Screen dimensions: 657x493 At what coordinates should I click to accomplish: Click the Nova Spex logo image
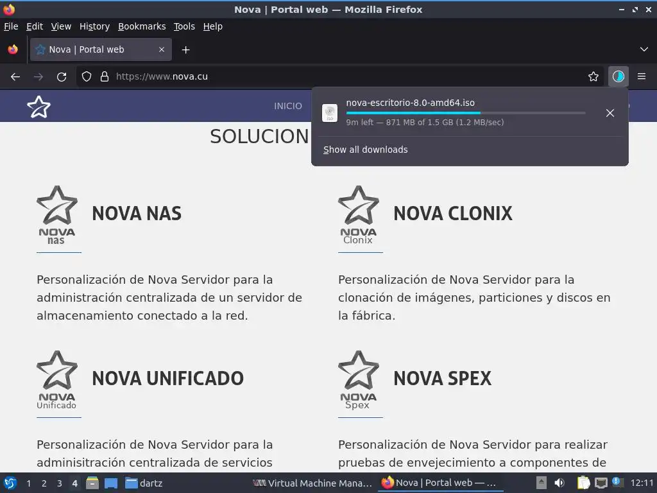pyautogui.click(x=359, y=380)
